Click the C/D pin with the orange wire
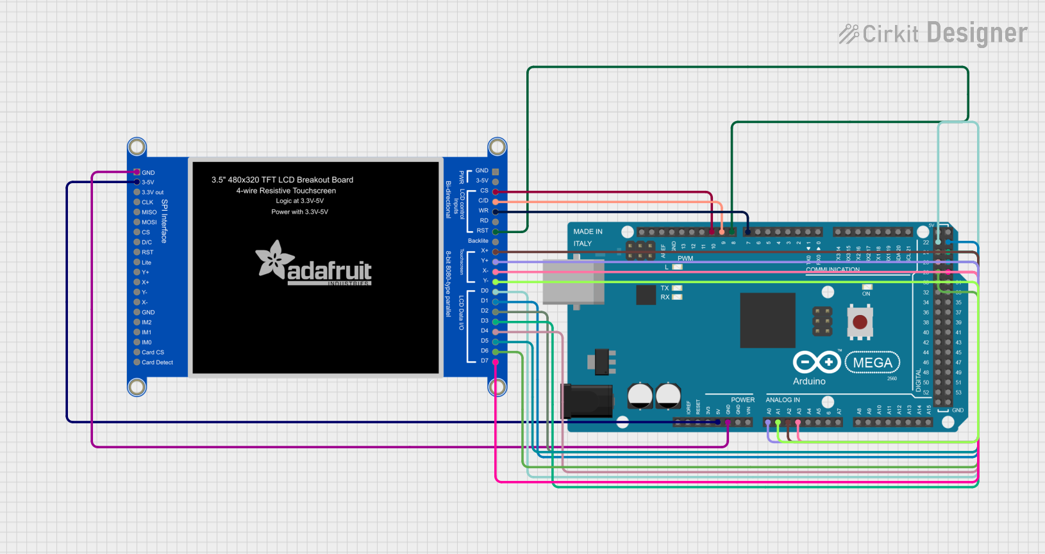This screenshot has width=1045, height=554. click(495, 201)
